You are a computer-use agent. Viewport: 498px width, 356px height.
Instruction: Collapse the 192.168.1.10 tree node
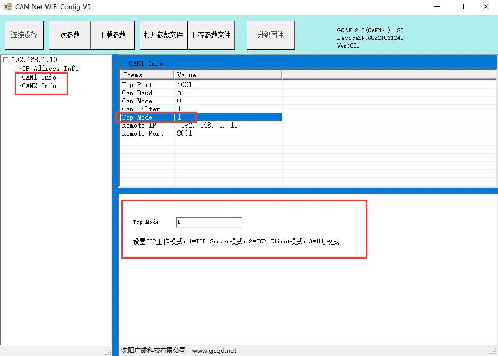[6, 60]
